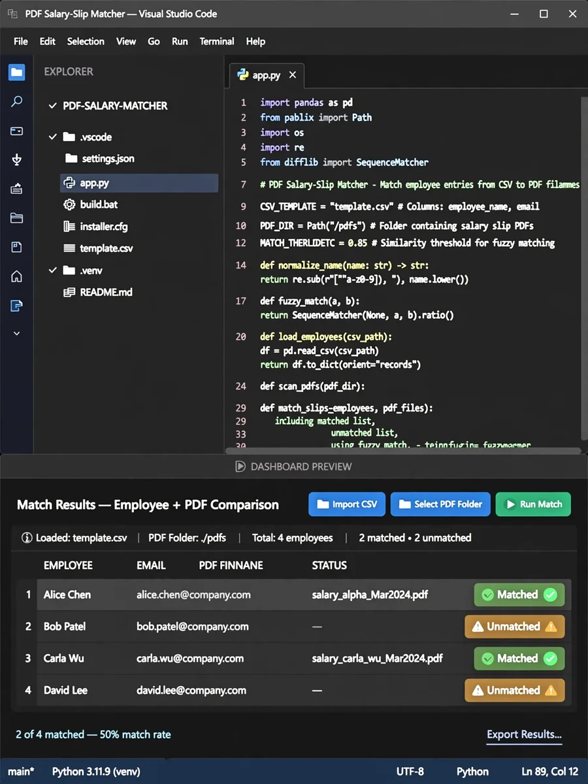Viewport: 588px width, 784px height.
Task: Open the Run menu
Action: click(x=180, y=41)
